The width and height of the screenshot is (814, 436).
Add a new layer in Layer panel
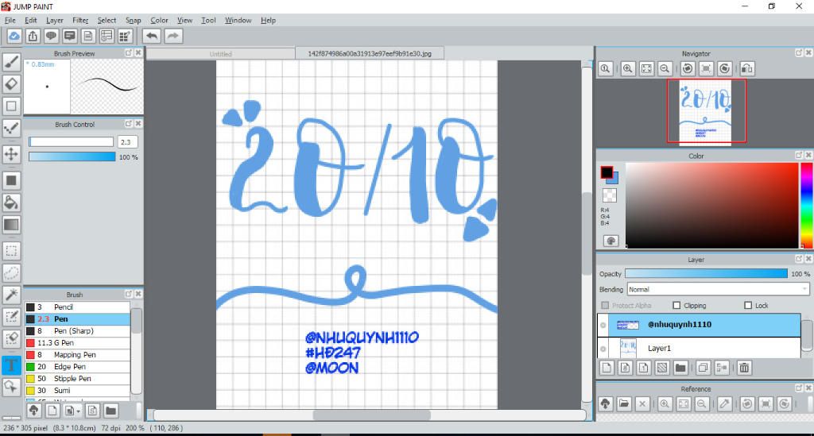pyautogui.click(x=607, y=368)
